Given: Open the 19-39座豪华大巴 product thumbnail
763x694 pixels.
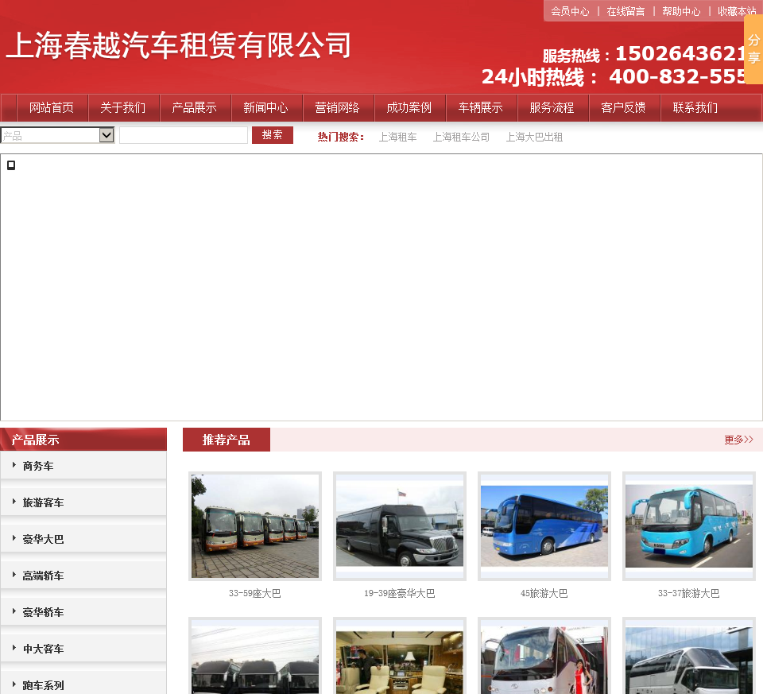Looking at the screenshot, I should click(x=400, y=526).
